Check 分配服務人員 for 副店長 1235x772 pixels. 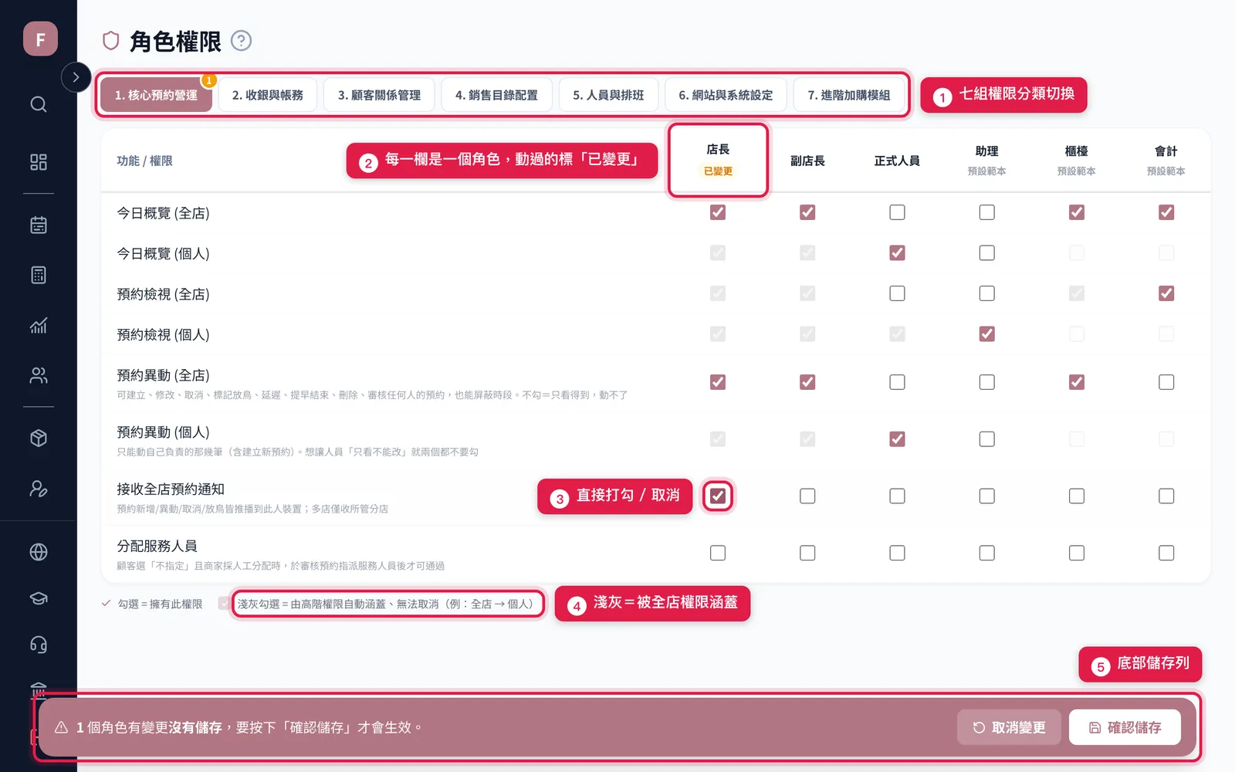807,553
